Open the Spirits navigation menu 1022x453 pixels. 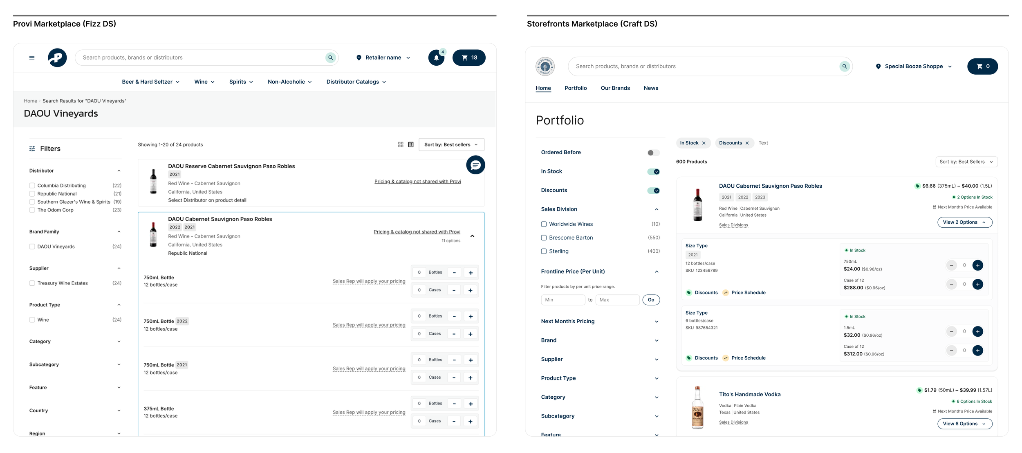[241, 82]
